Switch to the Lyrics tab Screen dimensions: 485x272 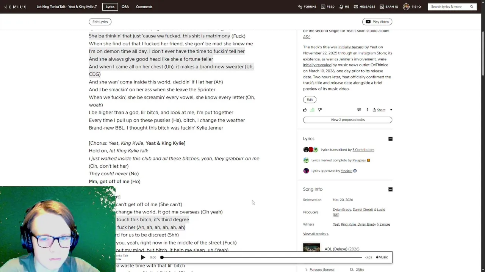[x=110, y=7]
